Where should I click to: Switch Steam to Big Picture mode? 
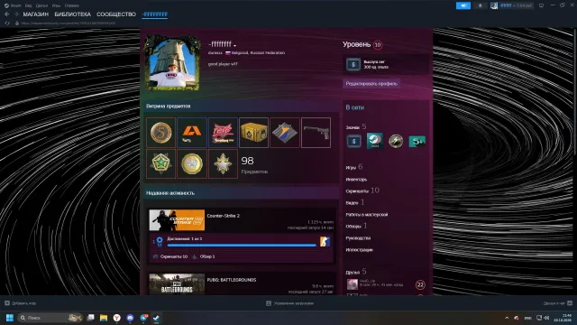[x=541, y=5]
